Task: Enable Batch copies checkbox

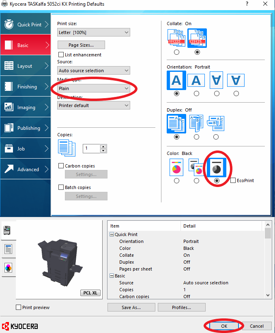Action: point(61,187)
